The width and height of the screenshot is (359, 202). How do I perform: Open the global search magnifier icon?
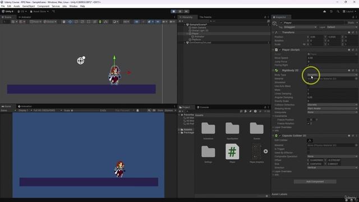338,11
